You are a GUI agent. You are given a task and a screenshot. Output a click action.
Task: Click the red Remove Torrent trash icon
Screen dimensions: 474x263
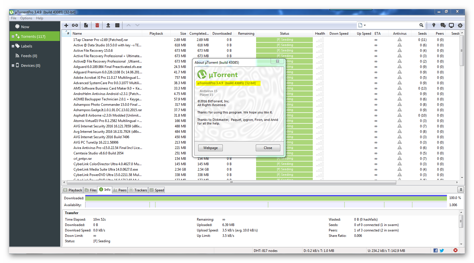97,25
